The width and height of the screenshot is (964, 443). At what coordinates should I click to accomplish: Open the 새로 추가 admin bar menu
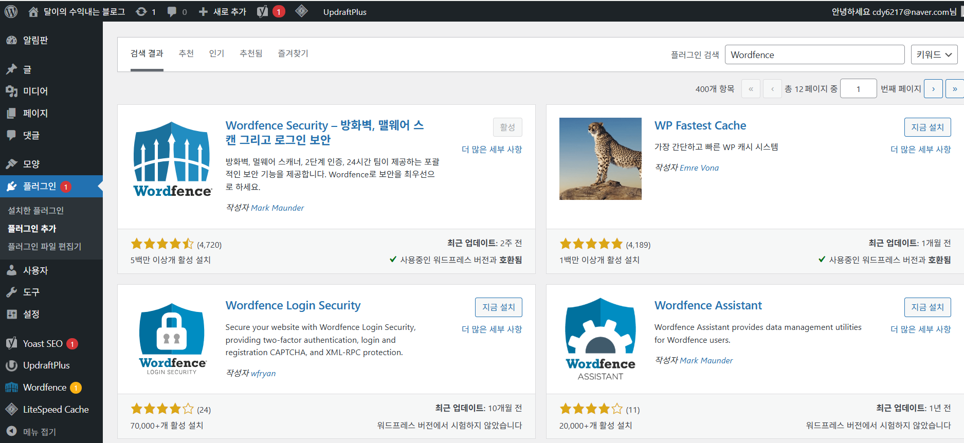[223, 12]
